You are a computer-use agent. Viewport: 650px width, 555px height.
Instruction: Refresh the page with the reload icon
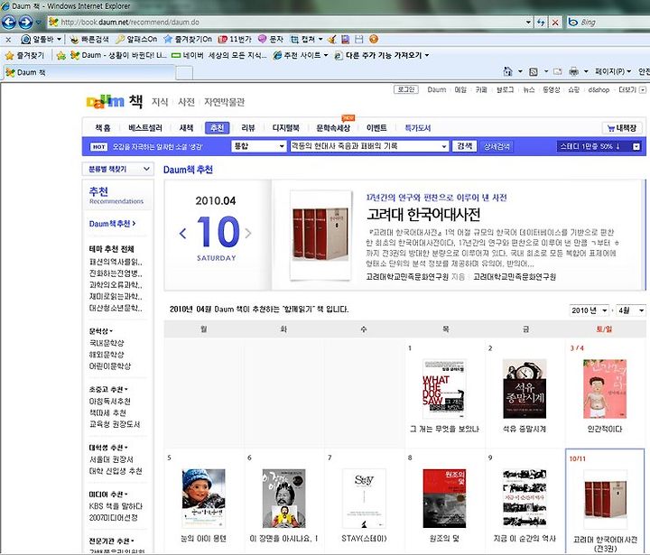541,23
